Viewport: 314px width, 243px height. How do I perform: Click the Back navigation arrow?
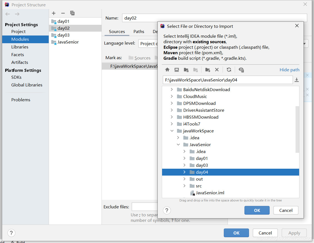(8, 14)
